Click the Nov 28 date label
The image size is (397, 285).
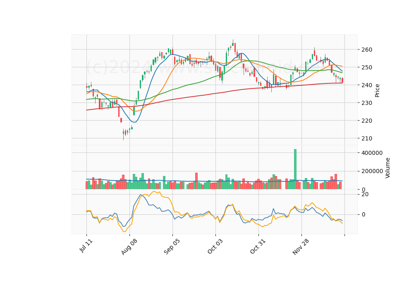pyautogui.click(x=301, y=247)
